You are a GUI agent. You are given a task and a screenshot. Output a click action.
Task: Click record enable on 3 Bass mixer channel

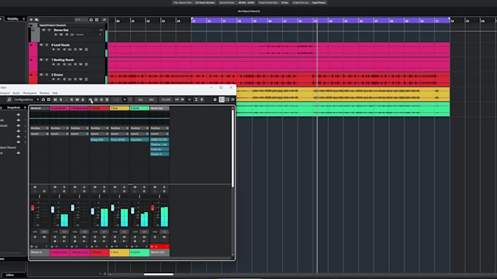pos(115,241)
